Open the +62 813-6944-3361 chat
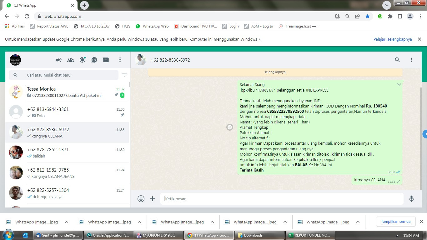The image size is (427, 240). point(67,112)
